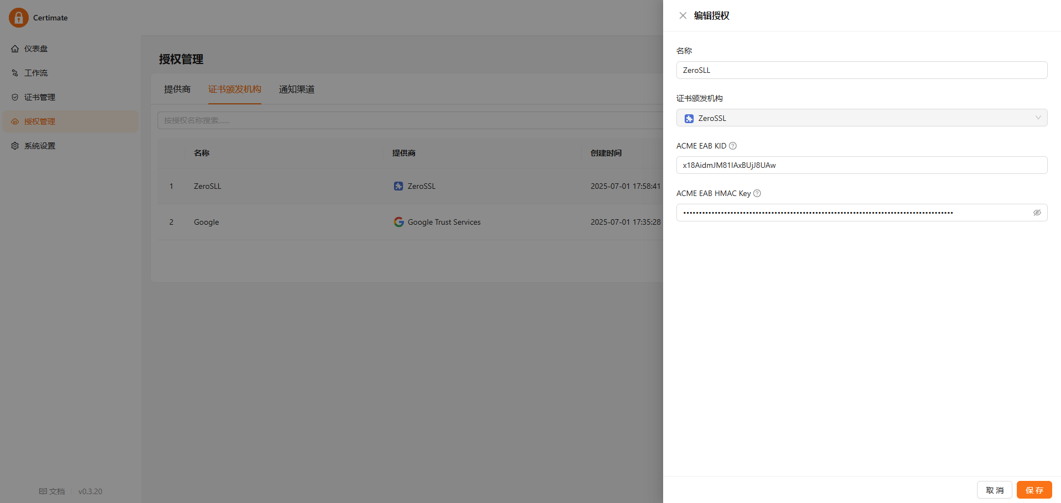Click the Certimate padlock logo
The width and height of the screenshot is (1061, 503).
coord(19,18)
